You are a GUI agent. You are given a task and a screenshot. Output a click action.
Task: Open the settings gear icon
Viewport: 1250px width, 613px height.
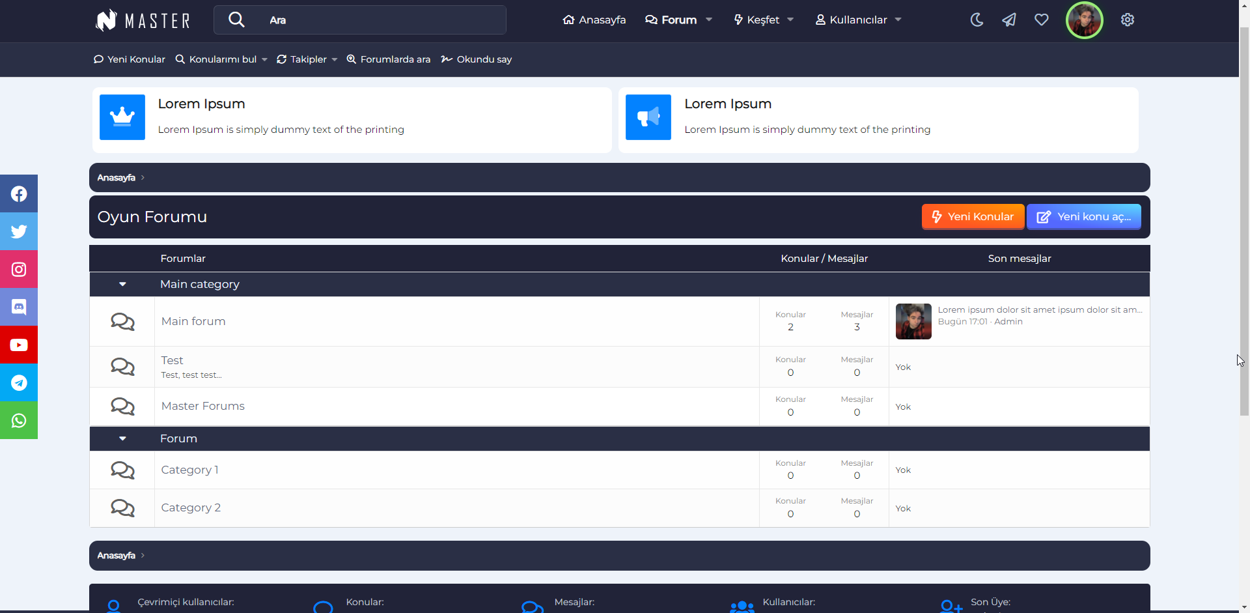pyautogui.click(x=1127, y=20)
